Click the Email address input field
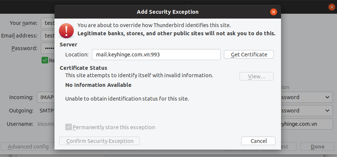 pyautogui.click(x=48, y=36)
